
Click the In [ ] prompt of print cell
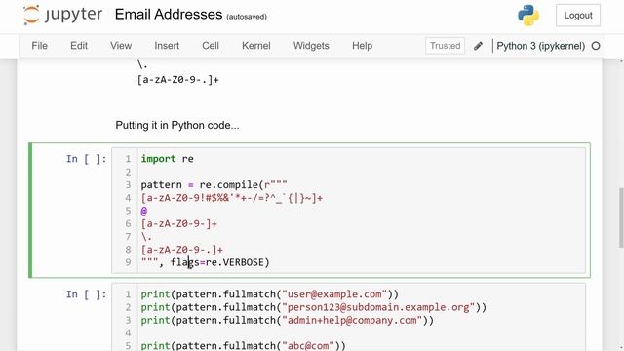[87, 294]
